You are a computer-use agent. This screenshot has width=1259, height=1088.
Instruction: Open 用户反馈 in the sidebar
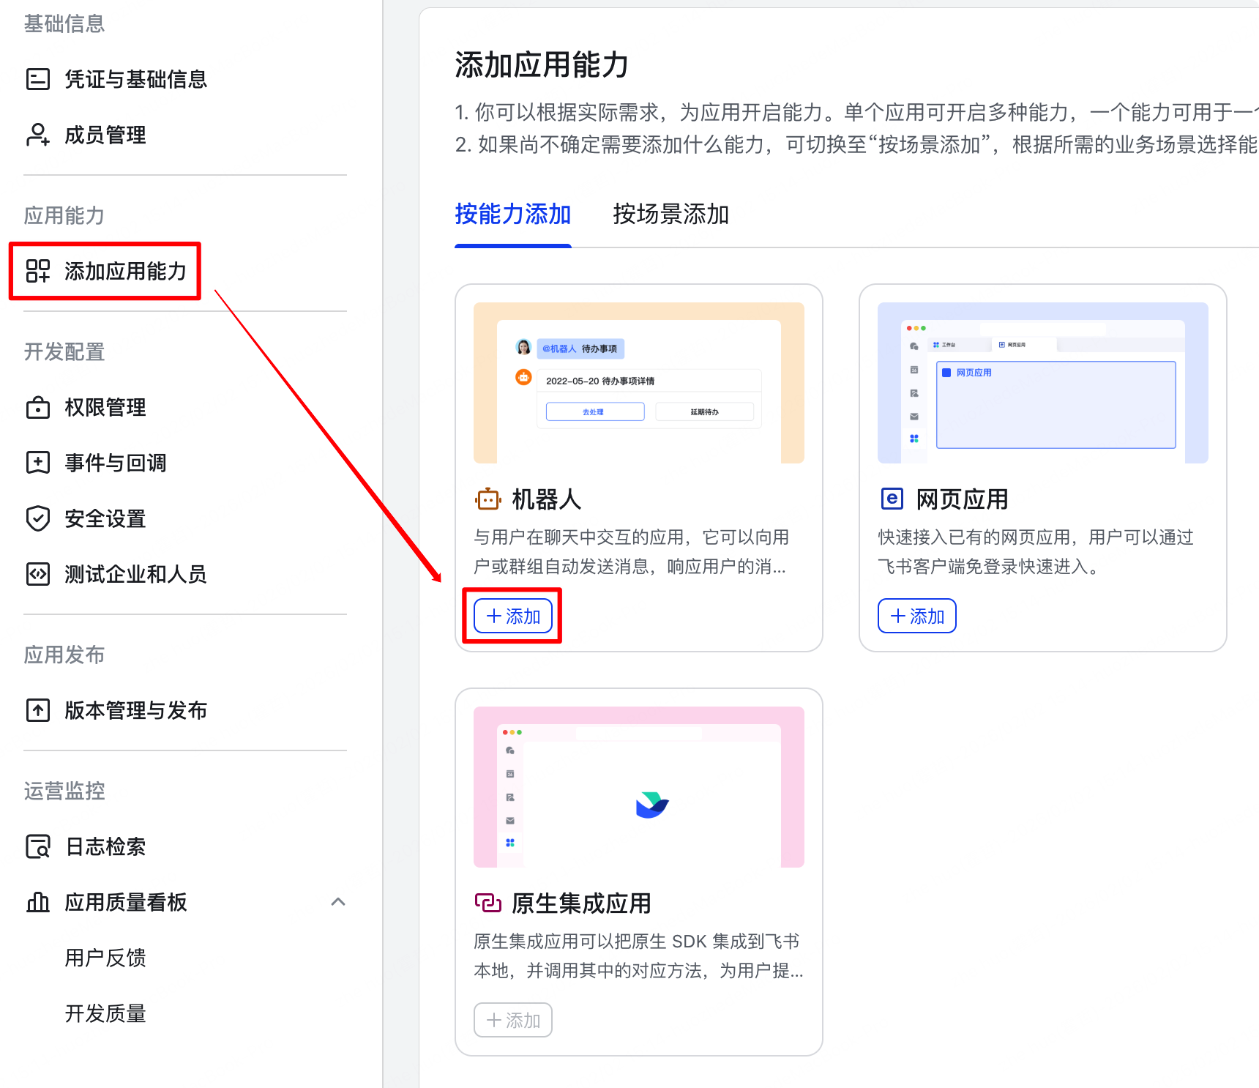105,958
